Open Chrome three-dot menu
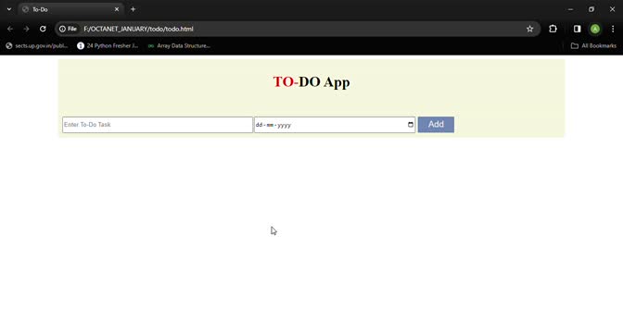This screenshot has width=623, height=333. coord(613,29)
